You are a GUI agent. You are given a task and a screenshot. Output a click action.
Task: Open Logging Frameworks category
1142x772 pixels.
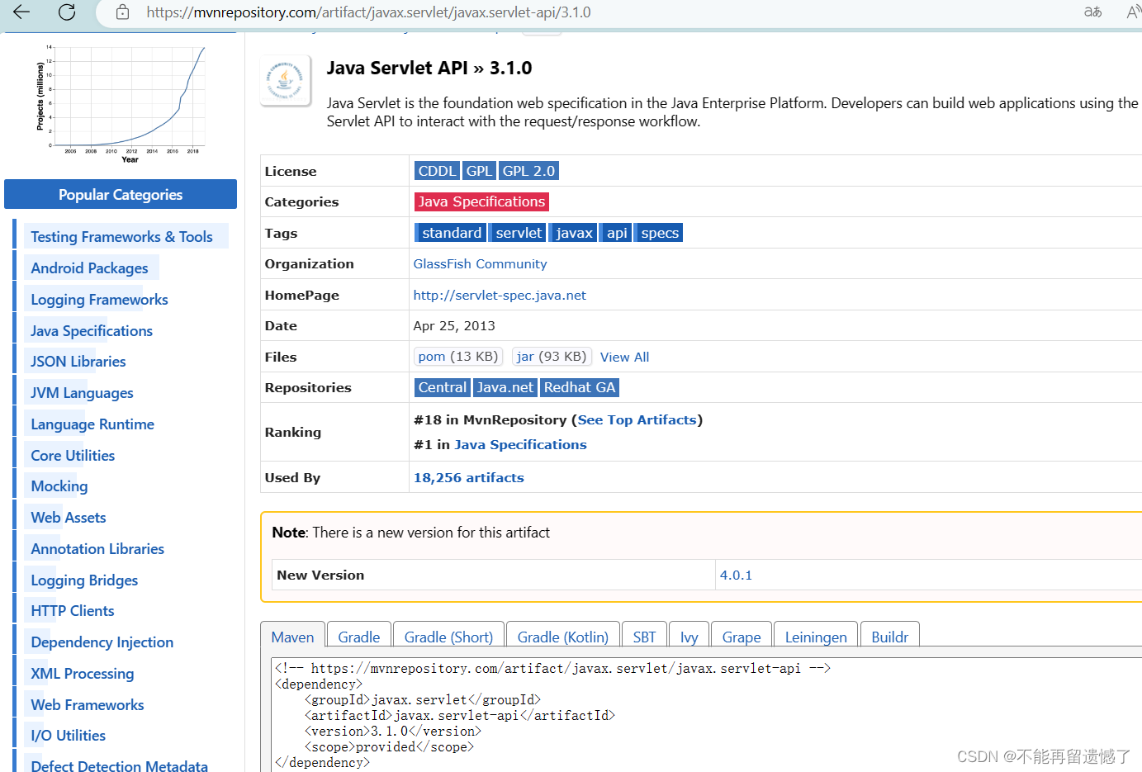(x=99, y=299)
